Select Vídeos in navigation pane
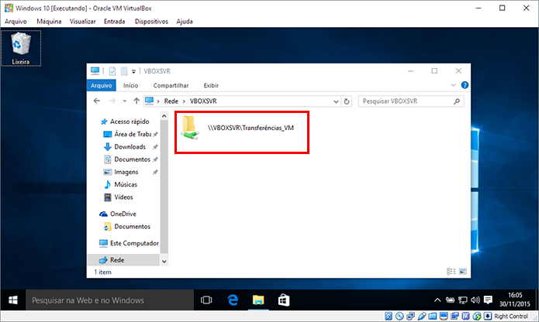539x322 pixels. click(x=118, y=197)
